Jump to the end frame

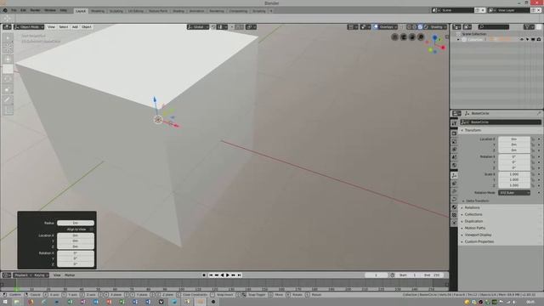coord(240,275)
